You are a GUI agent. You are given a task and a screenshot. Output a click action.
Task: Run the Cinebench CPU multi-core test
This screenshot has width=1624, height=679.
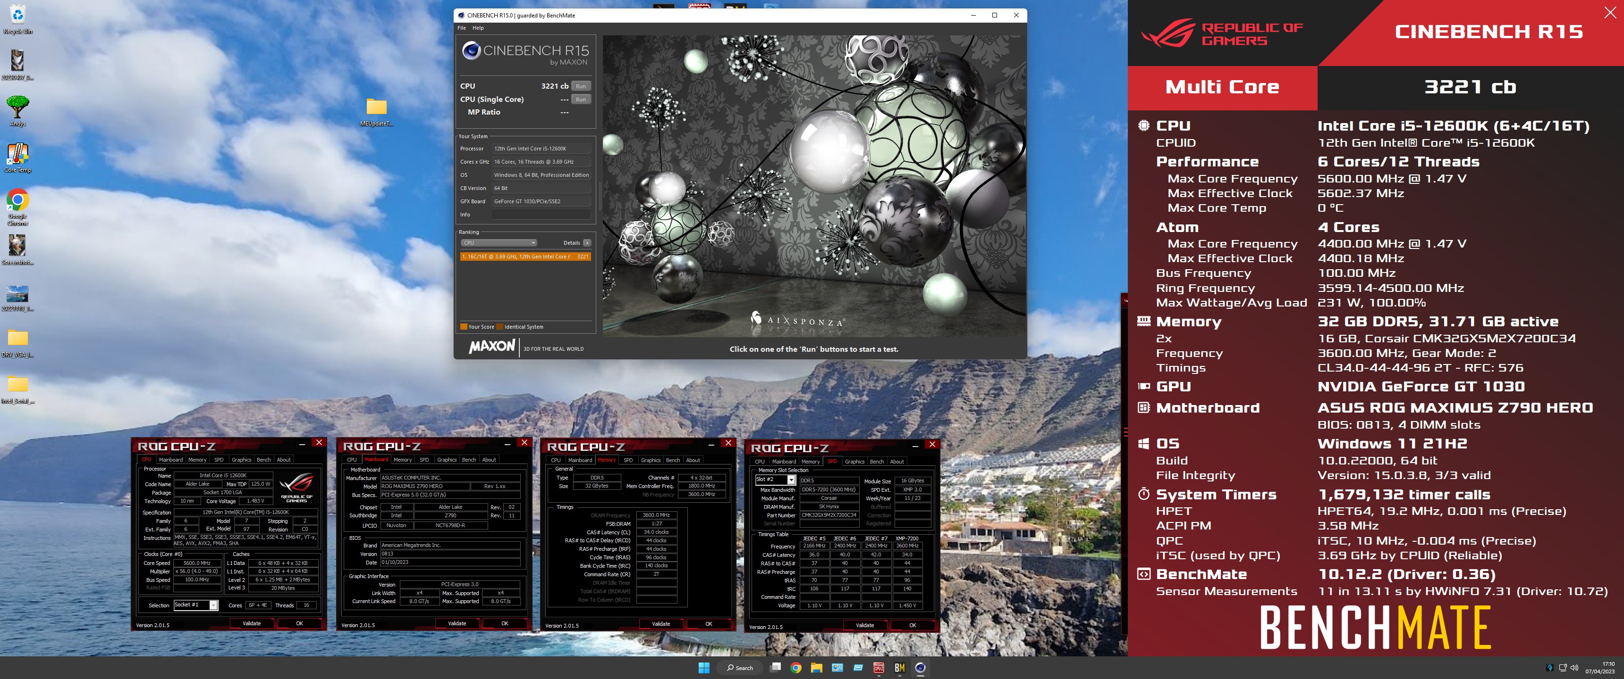[581, 86]
